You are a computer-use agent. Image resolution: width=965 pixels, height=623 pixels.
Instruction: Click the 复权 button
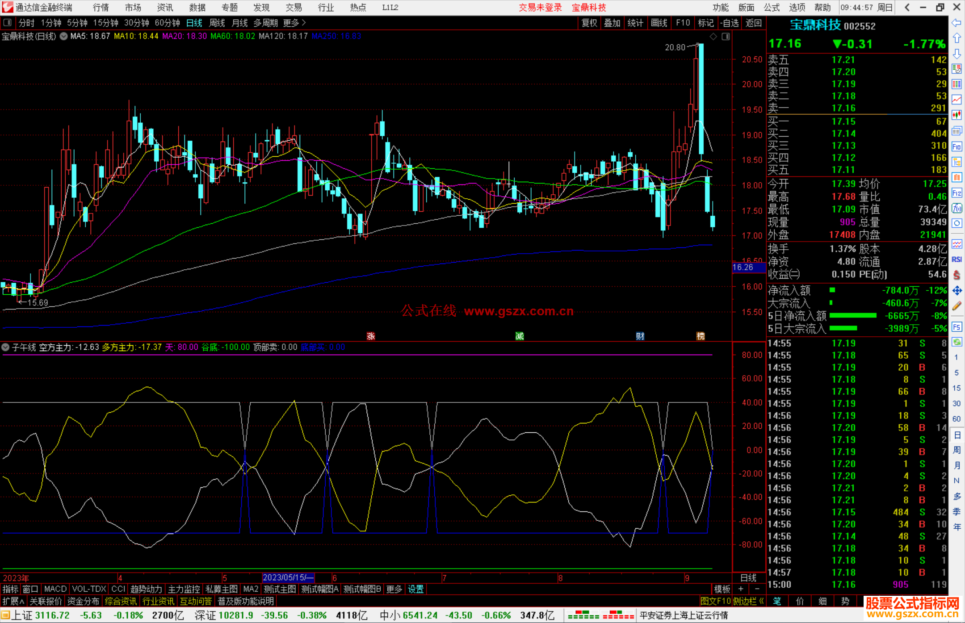pos(589,23)
